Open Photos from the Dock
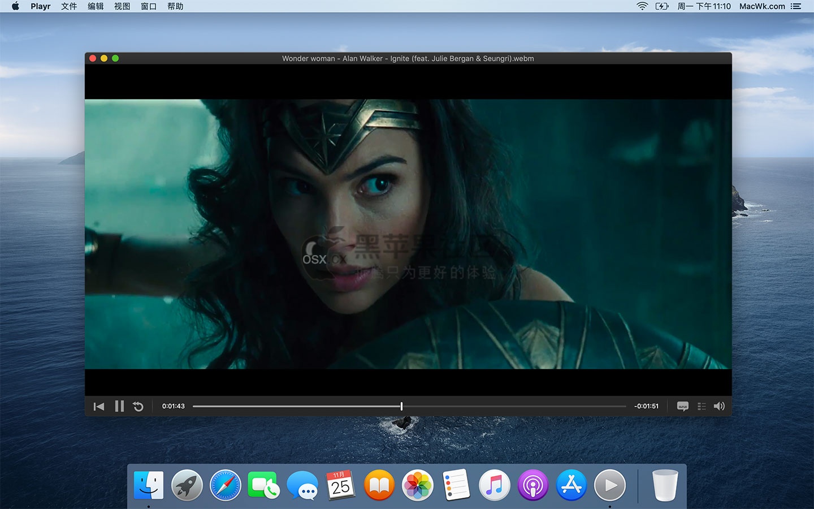Screen dimensions: 814x509 point(418,485)
